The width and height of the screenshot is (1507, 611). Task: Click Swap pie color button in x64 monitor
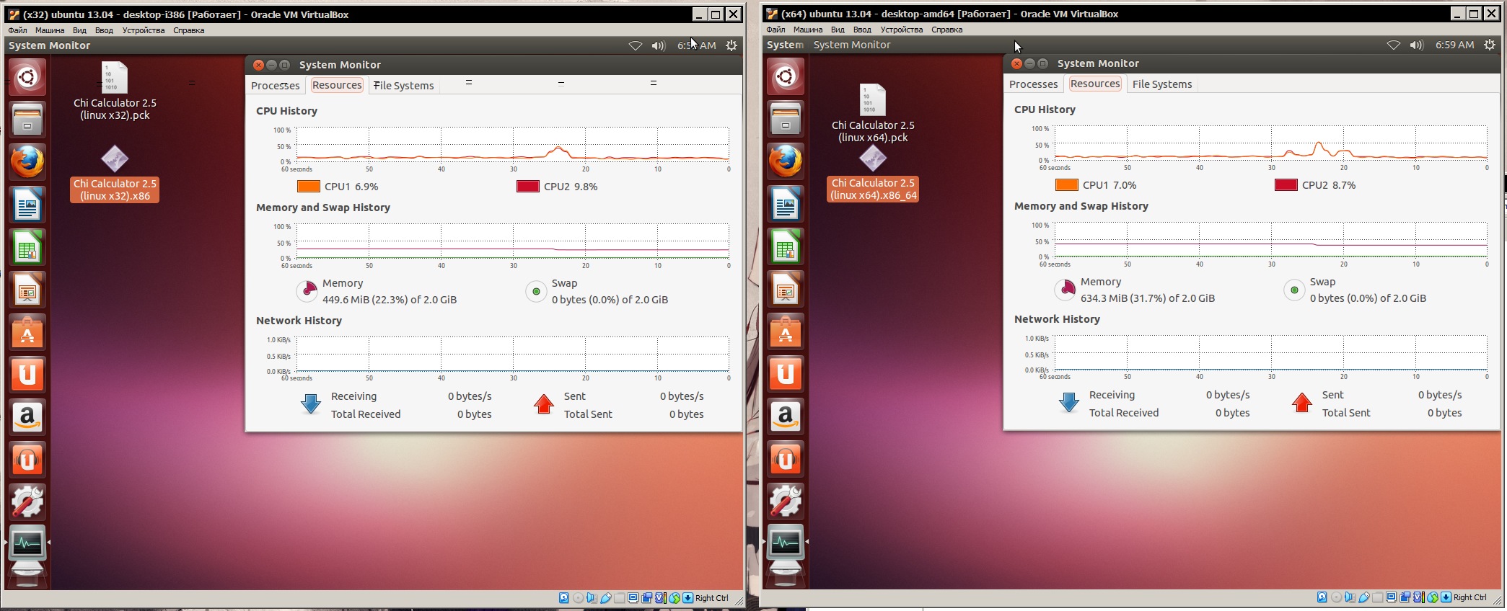click(x=1294, y=290)
